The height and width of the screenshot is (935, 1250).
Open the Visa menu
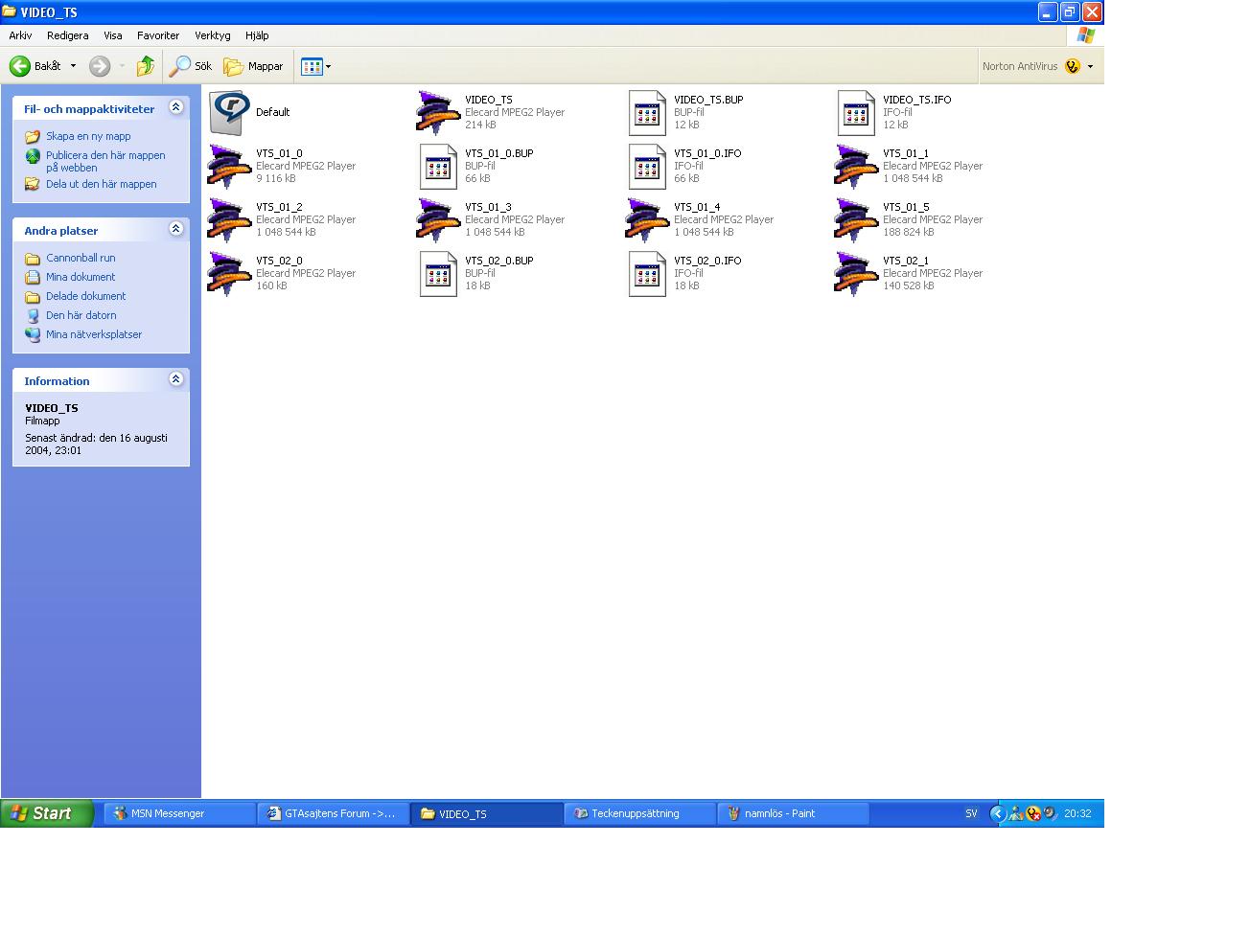[113, 35]
